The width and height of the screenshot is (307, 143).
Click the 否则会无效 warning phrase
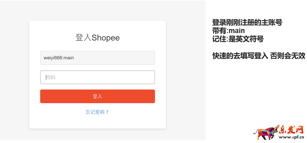288,56
